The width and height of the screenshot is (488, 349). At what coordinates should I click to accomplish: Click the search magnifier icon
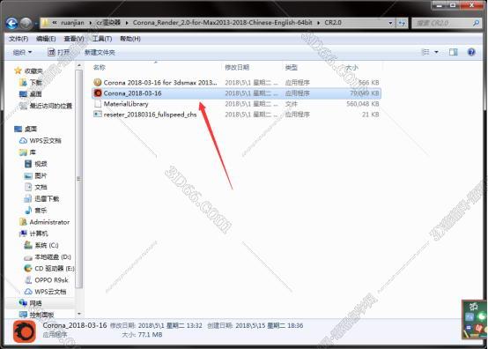[477, 23]
